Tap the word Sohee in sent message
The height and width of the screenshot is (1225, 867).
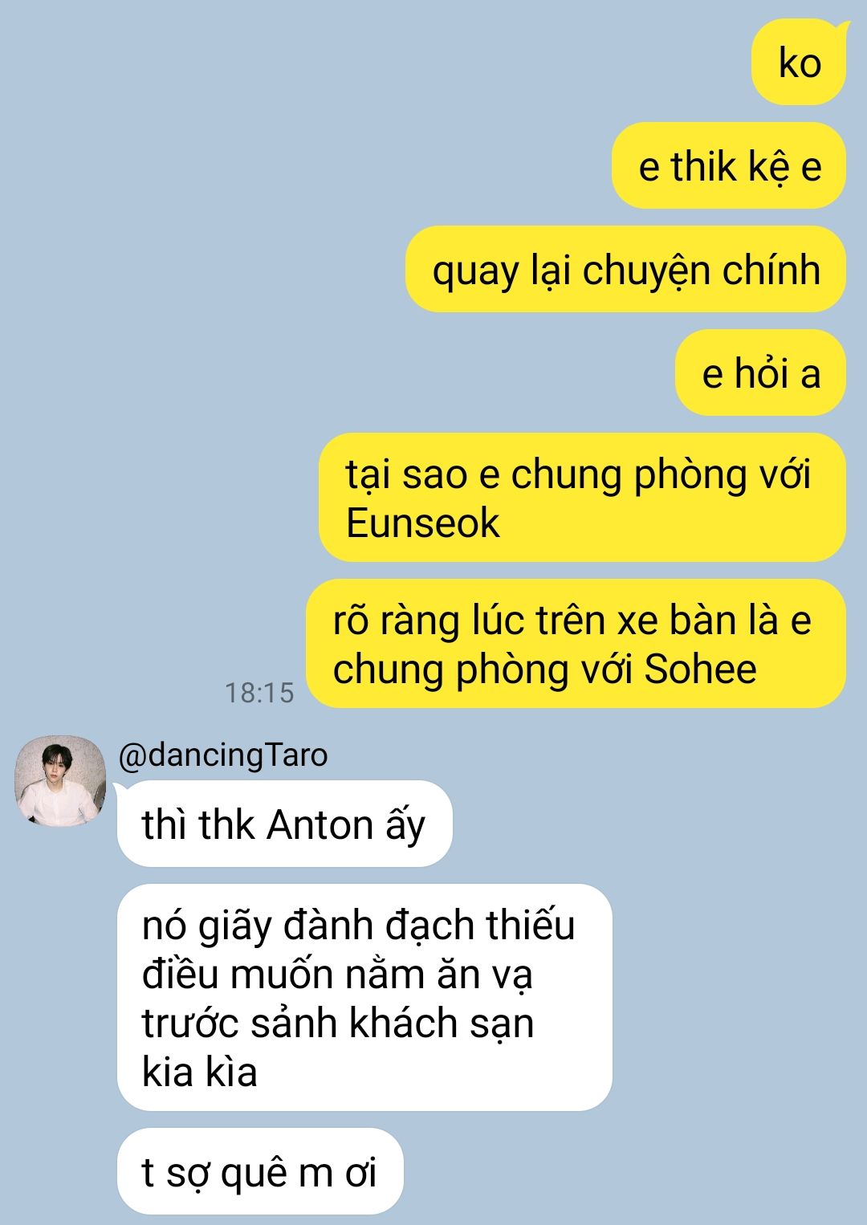[700, 669]
